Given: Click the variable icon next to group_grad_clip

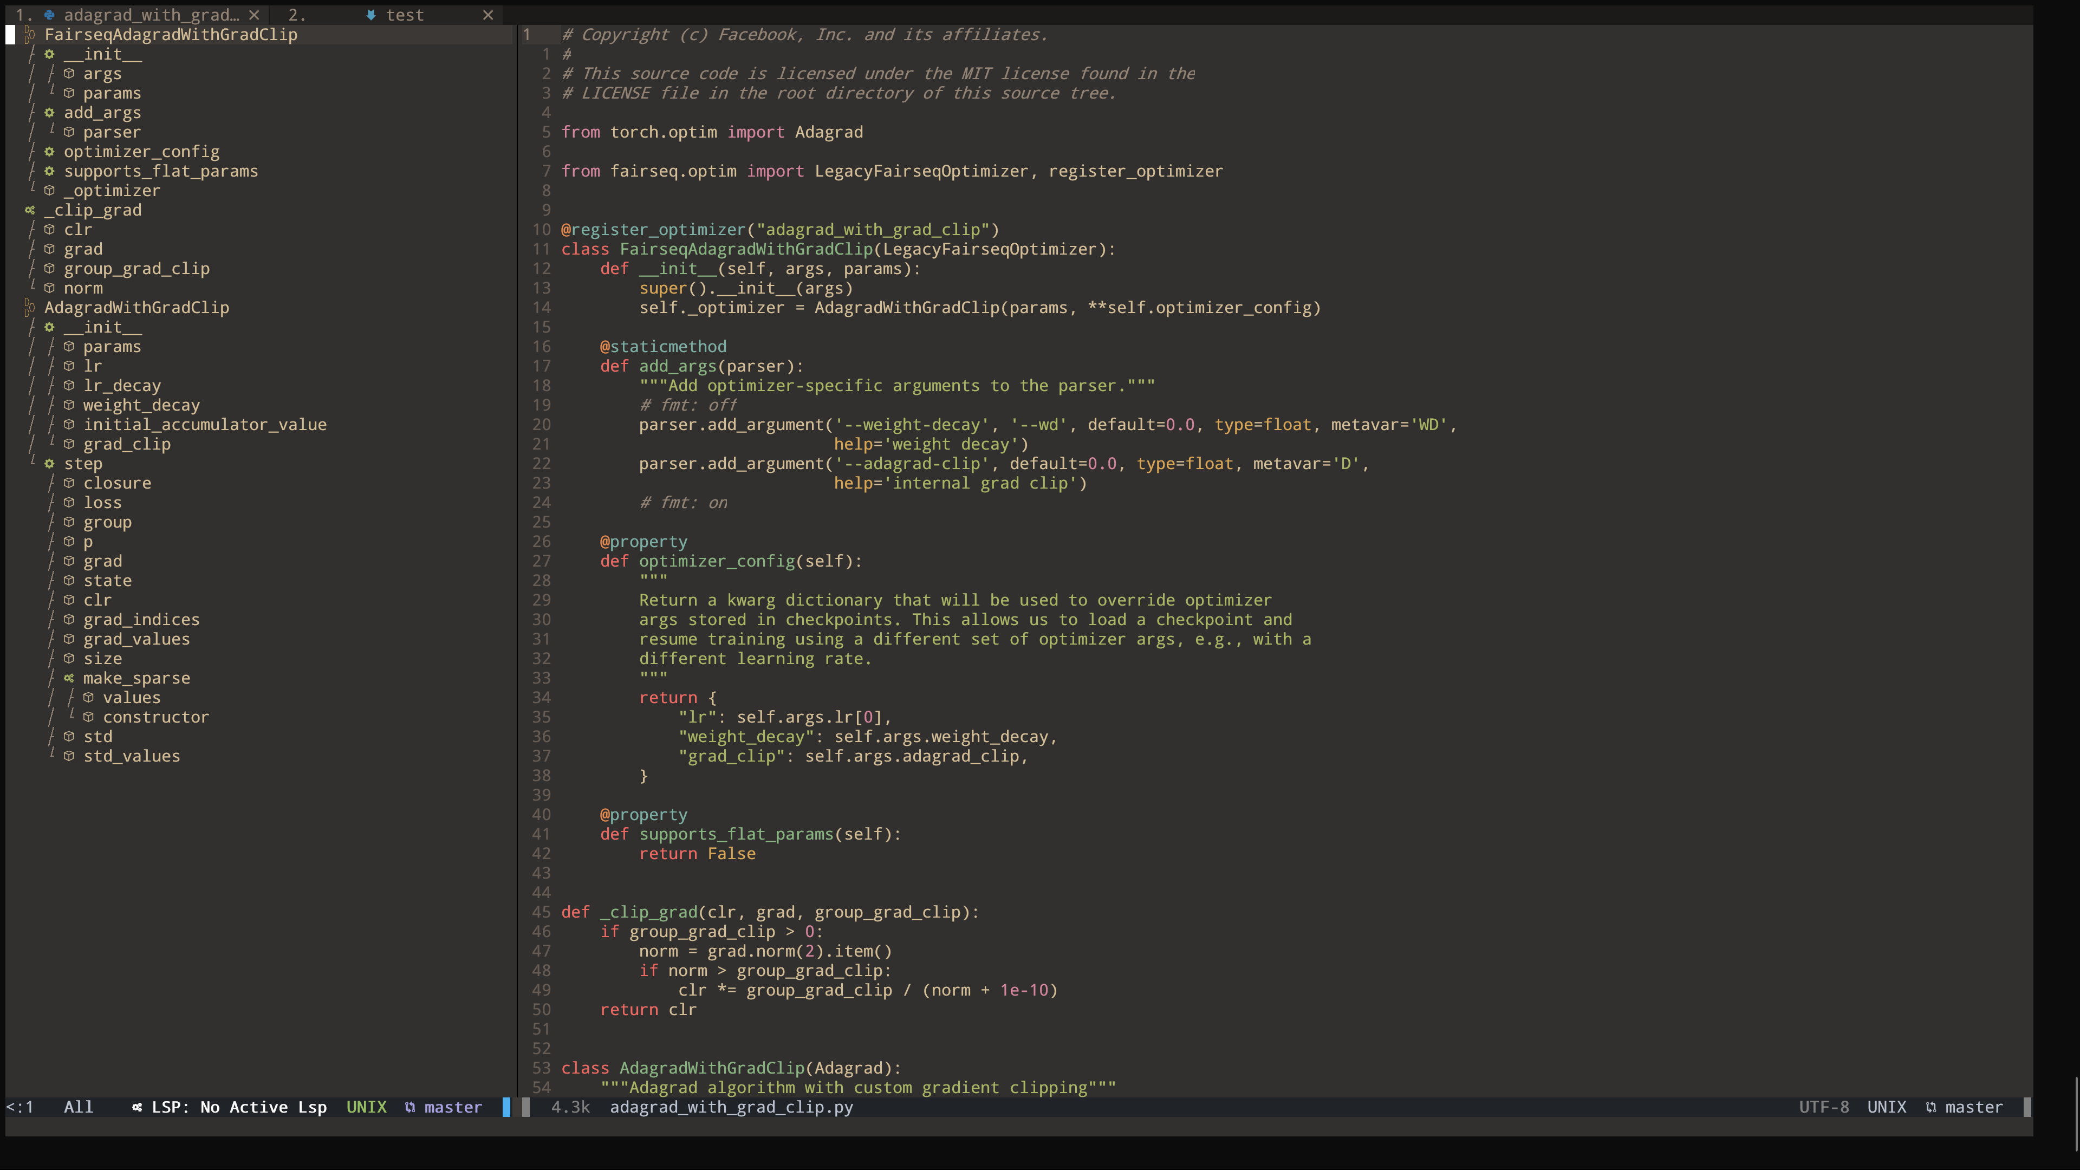Looking at the screenshot, I should pos(49,269).
